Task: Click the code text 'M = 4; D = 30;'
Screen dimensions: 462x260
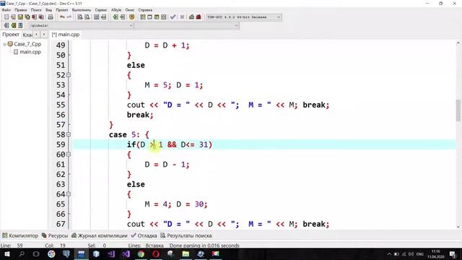Action: pos(176,204)
